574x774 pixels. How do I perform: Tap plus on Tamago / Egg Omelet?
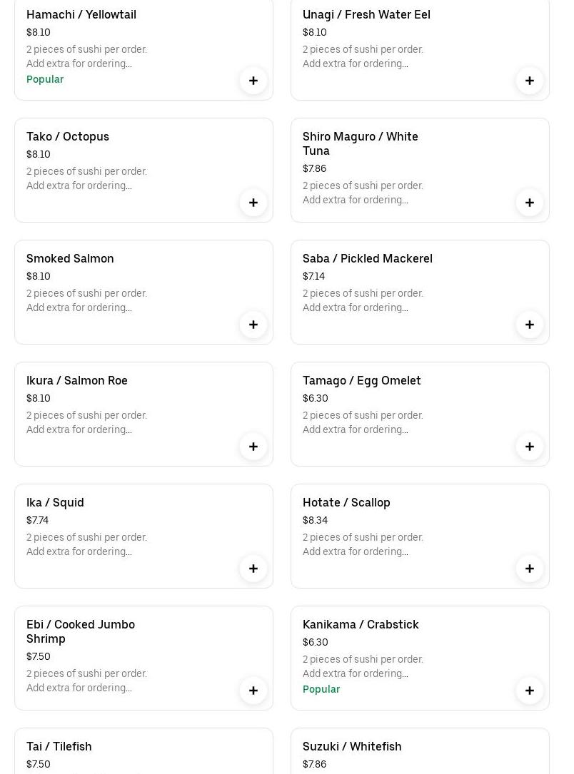coord(529,447)
